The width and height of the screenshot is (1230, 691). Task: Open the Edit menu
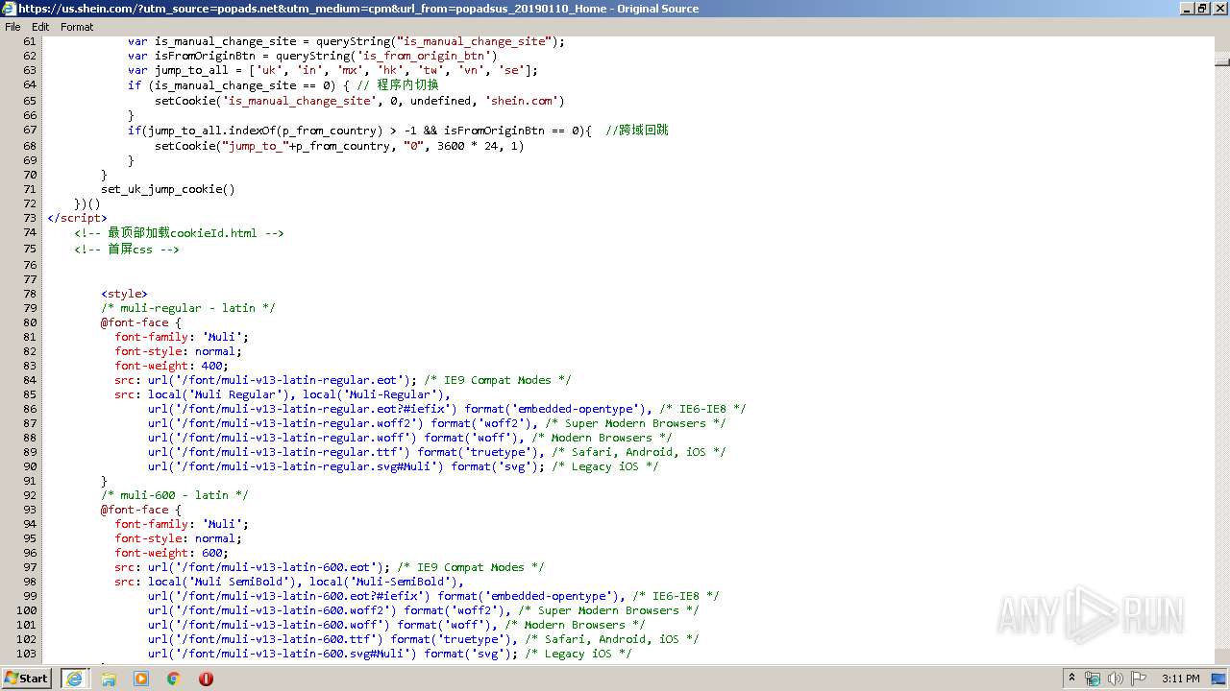point(40,27)
